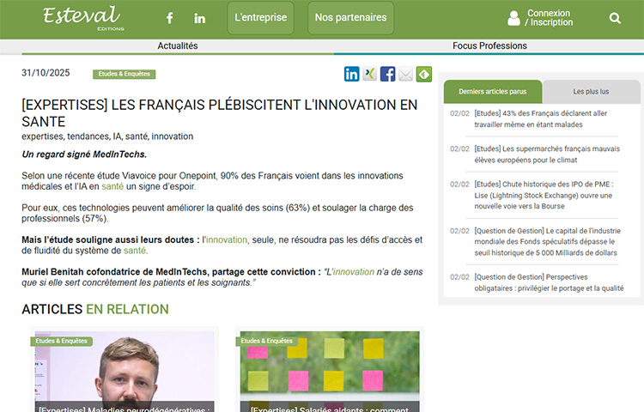Open the LinkedIn icon in the header

pyautogui.click(x=200, y=18)
